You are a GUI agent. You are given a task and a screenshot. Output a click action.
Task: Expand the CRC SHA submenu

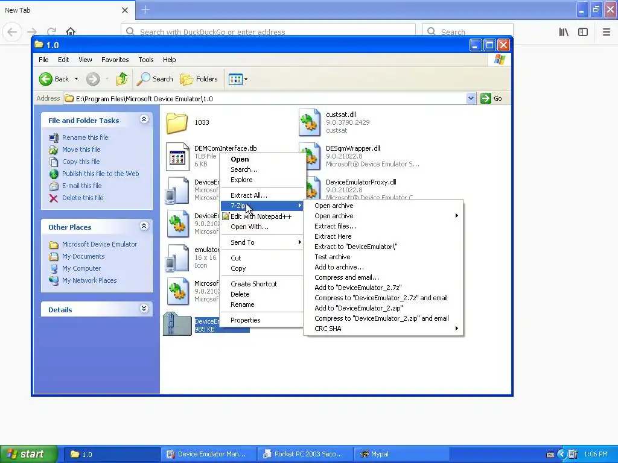tap(383, 329)
